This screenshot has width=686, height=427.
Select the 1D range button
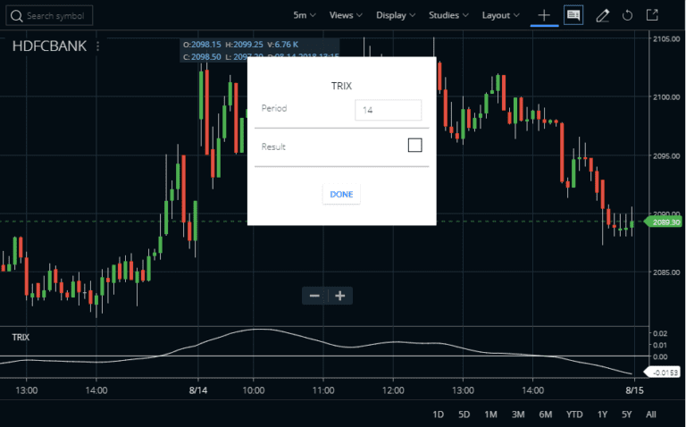(438, 414)
